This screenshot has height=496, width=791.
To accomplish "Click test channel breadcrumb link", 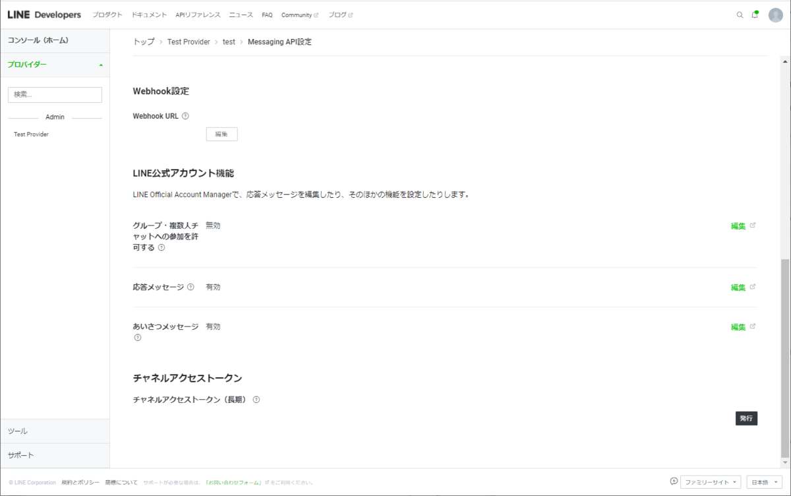I will [x=229, y=42].
